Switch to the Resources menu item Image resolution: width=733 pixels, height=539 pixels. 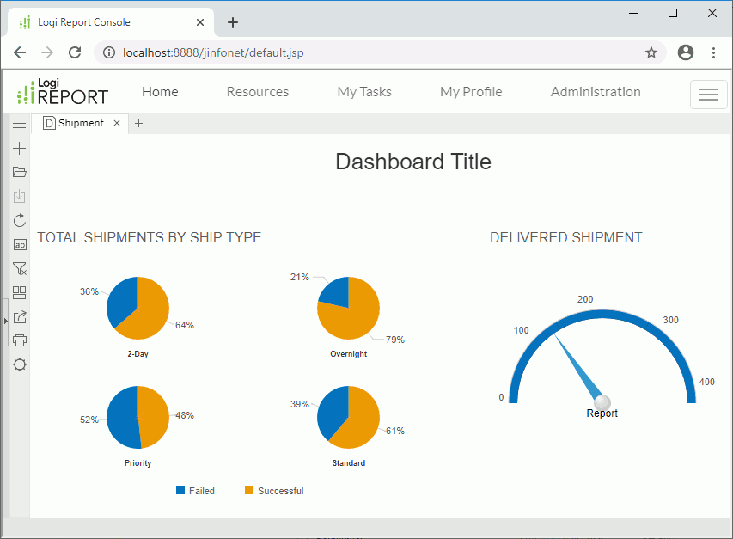tap(257, 91)
